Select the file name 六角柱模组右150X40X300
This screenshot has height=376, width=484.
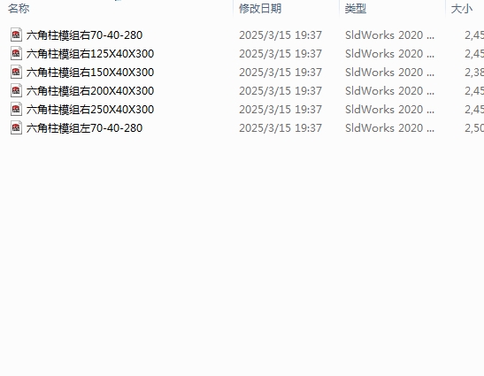tap(90, 73)
